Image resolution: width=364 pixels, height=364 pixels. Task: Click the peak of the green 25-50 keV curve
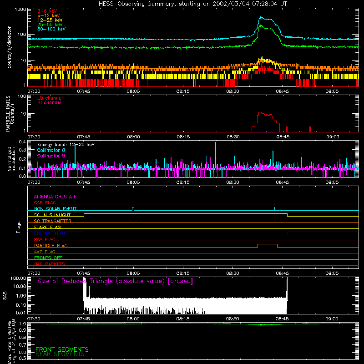pos(260,25)
